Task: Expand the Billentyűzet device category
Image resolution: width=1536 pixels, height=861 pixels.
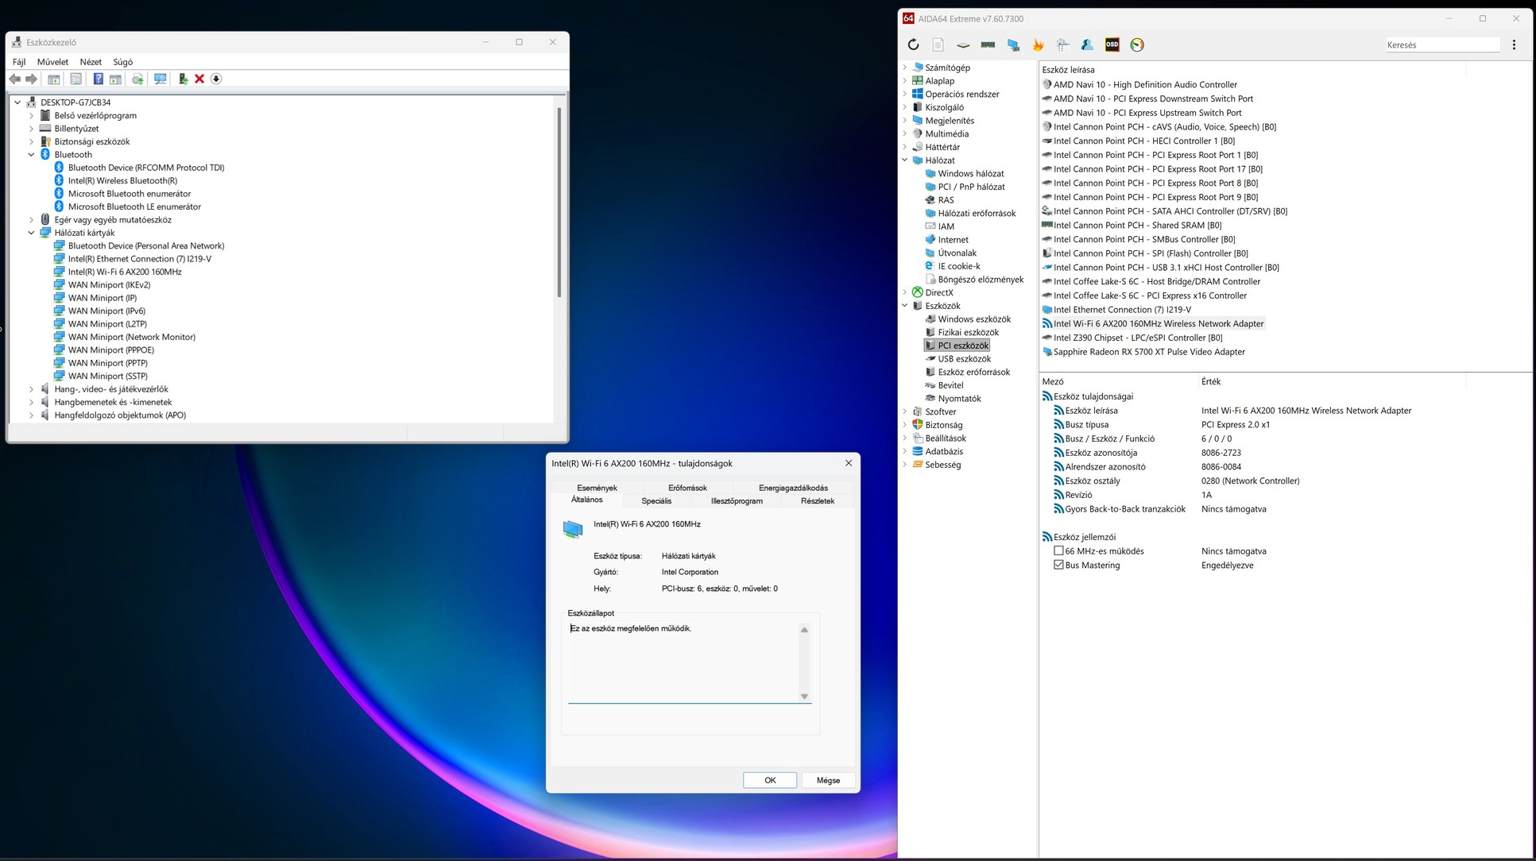Action: pyautogui.click(x=31, y=129)
